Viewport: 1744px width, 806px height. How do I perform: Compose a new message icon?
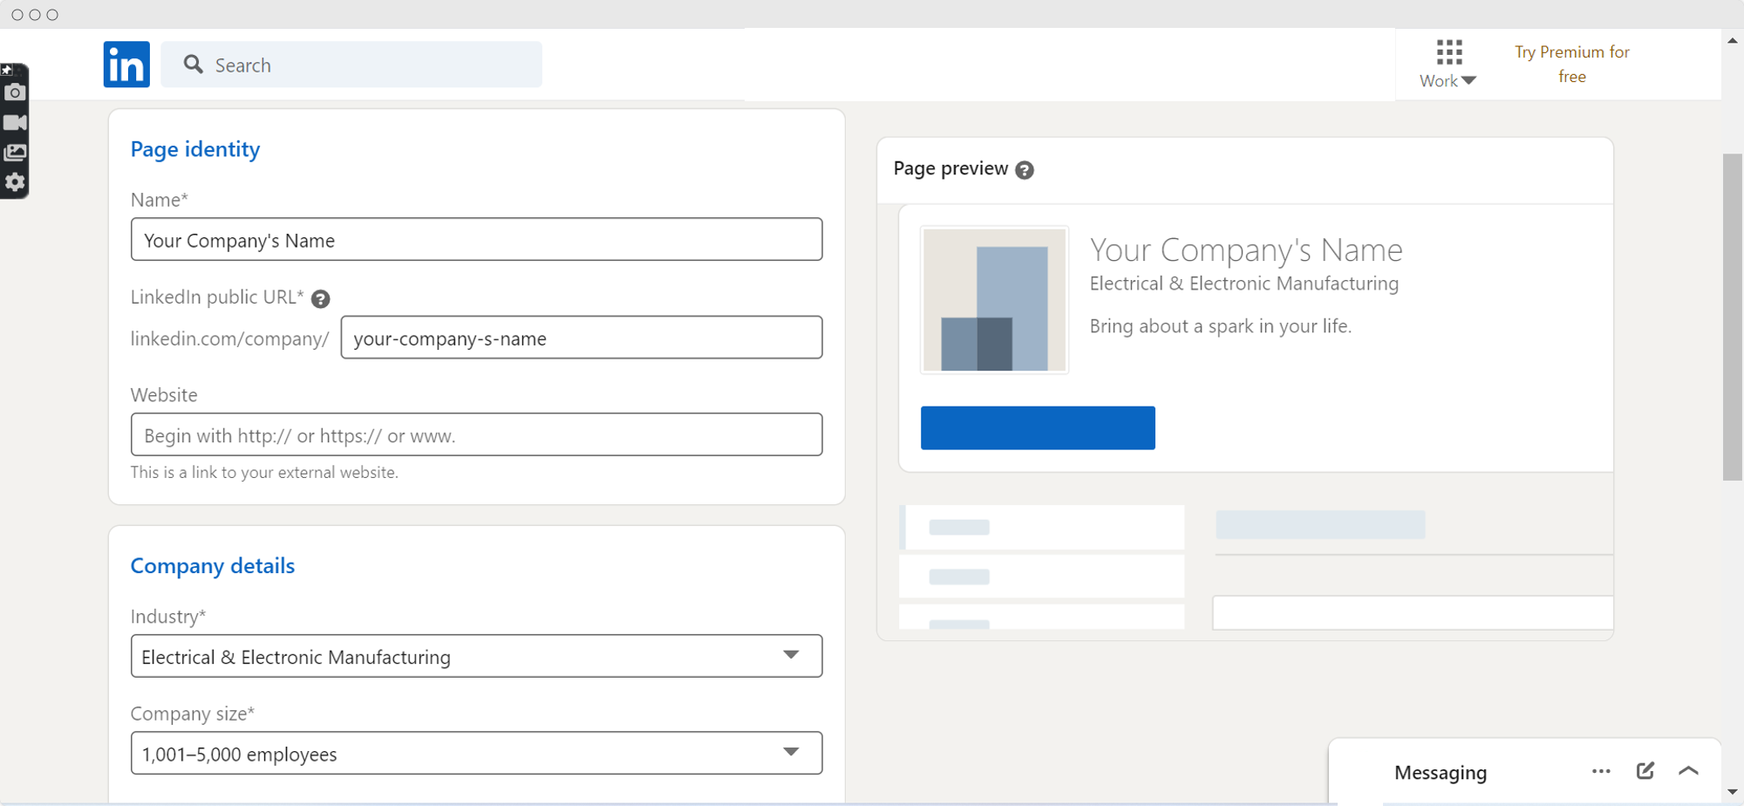(1645, 770)
